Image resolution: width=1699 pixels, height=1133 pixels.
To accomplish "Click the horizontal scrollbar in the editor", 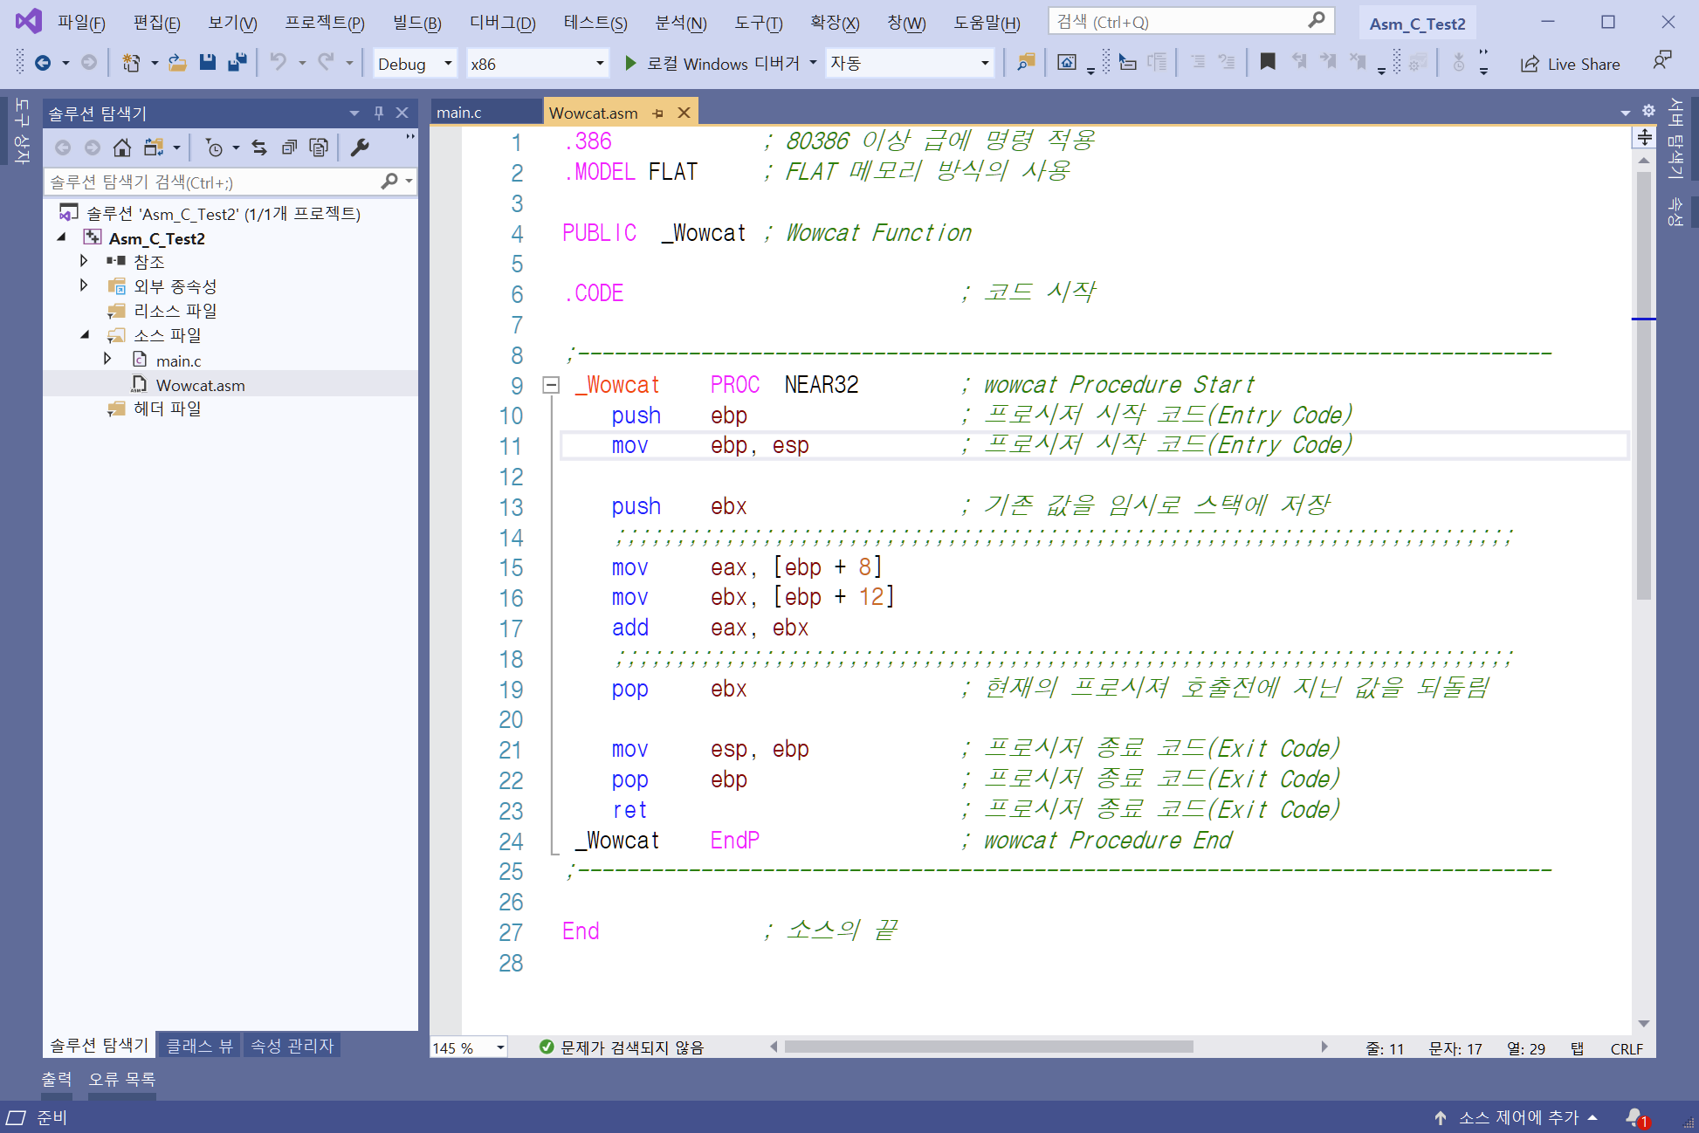I will (987, 1047).
